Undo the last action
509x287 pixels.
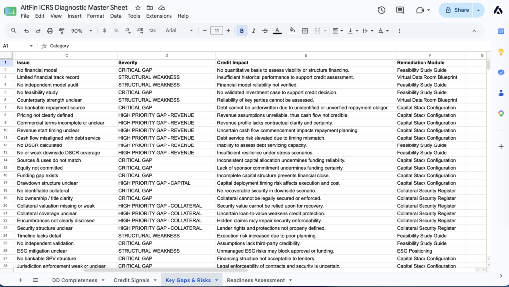(x=26, y=31)
